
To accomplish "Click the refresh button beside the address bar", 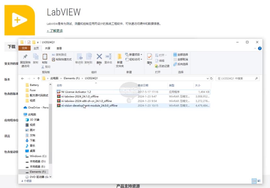I will point(212,78).
